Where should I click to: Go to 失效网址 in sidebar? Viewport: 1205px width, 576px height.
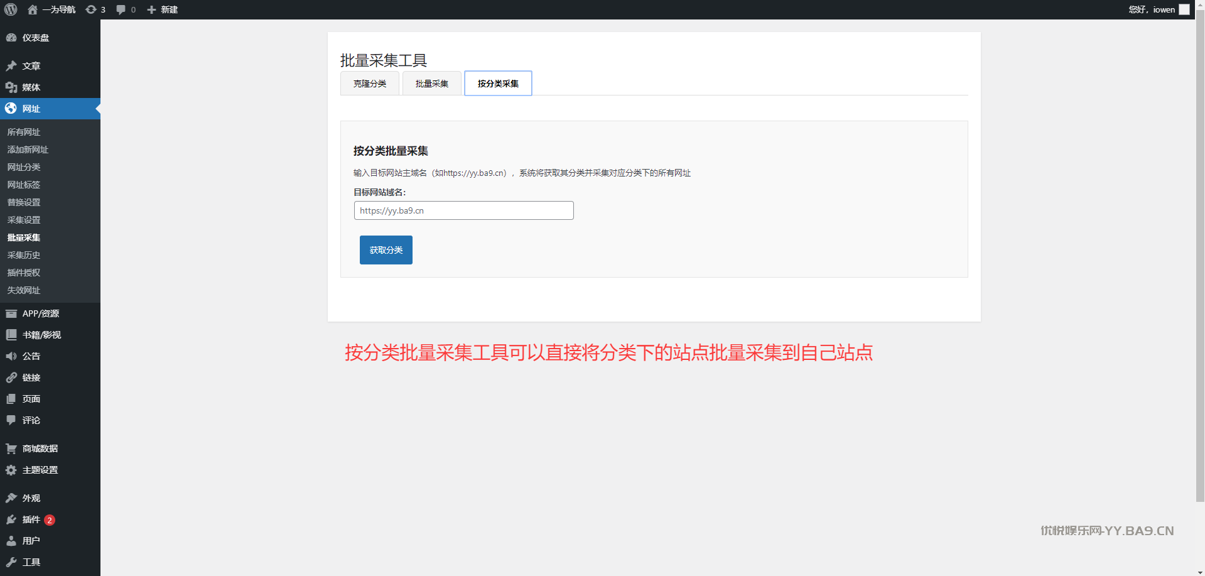pyautogui.click(x=24, y=290)
